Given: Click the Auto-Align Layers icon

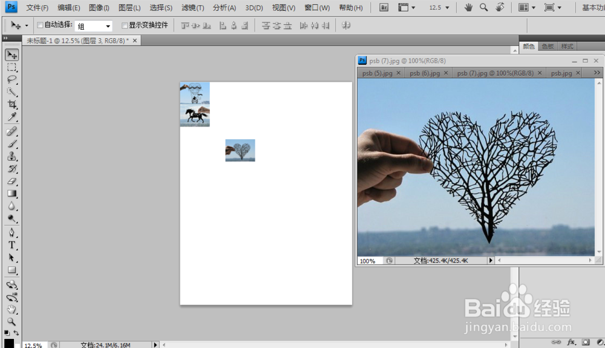Looking at the screenshot, I should pyautogui.click(x=346, y=25).
